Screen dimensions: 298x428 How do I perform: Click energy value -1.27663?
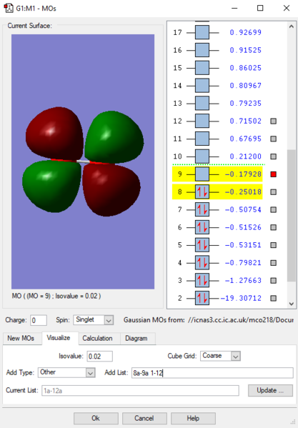[x=243, y=280]
